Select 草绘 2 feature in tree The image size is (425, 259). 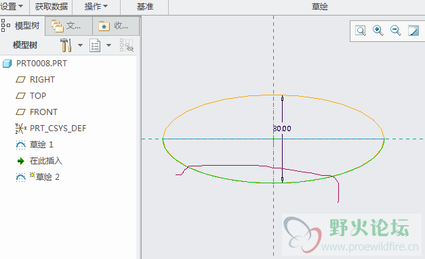47,177
